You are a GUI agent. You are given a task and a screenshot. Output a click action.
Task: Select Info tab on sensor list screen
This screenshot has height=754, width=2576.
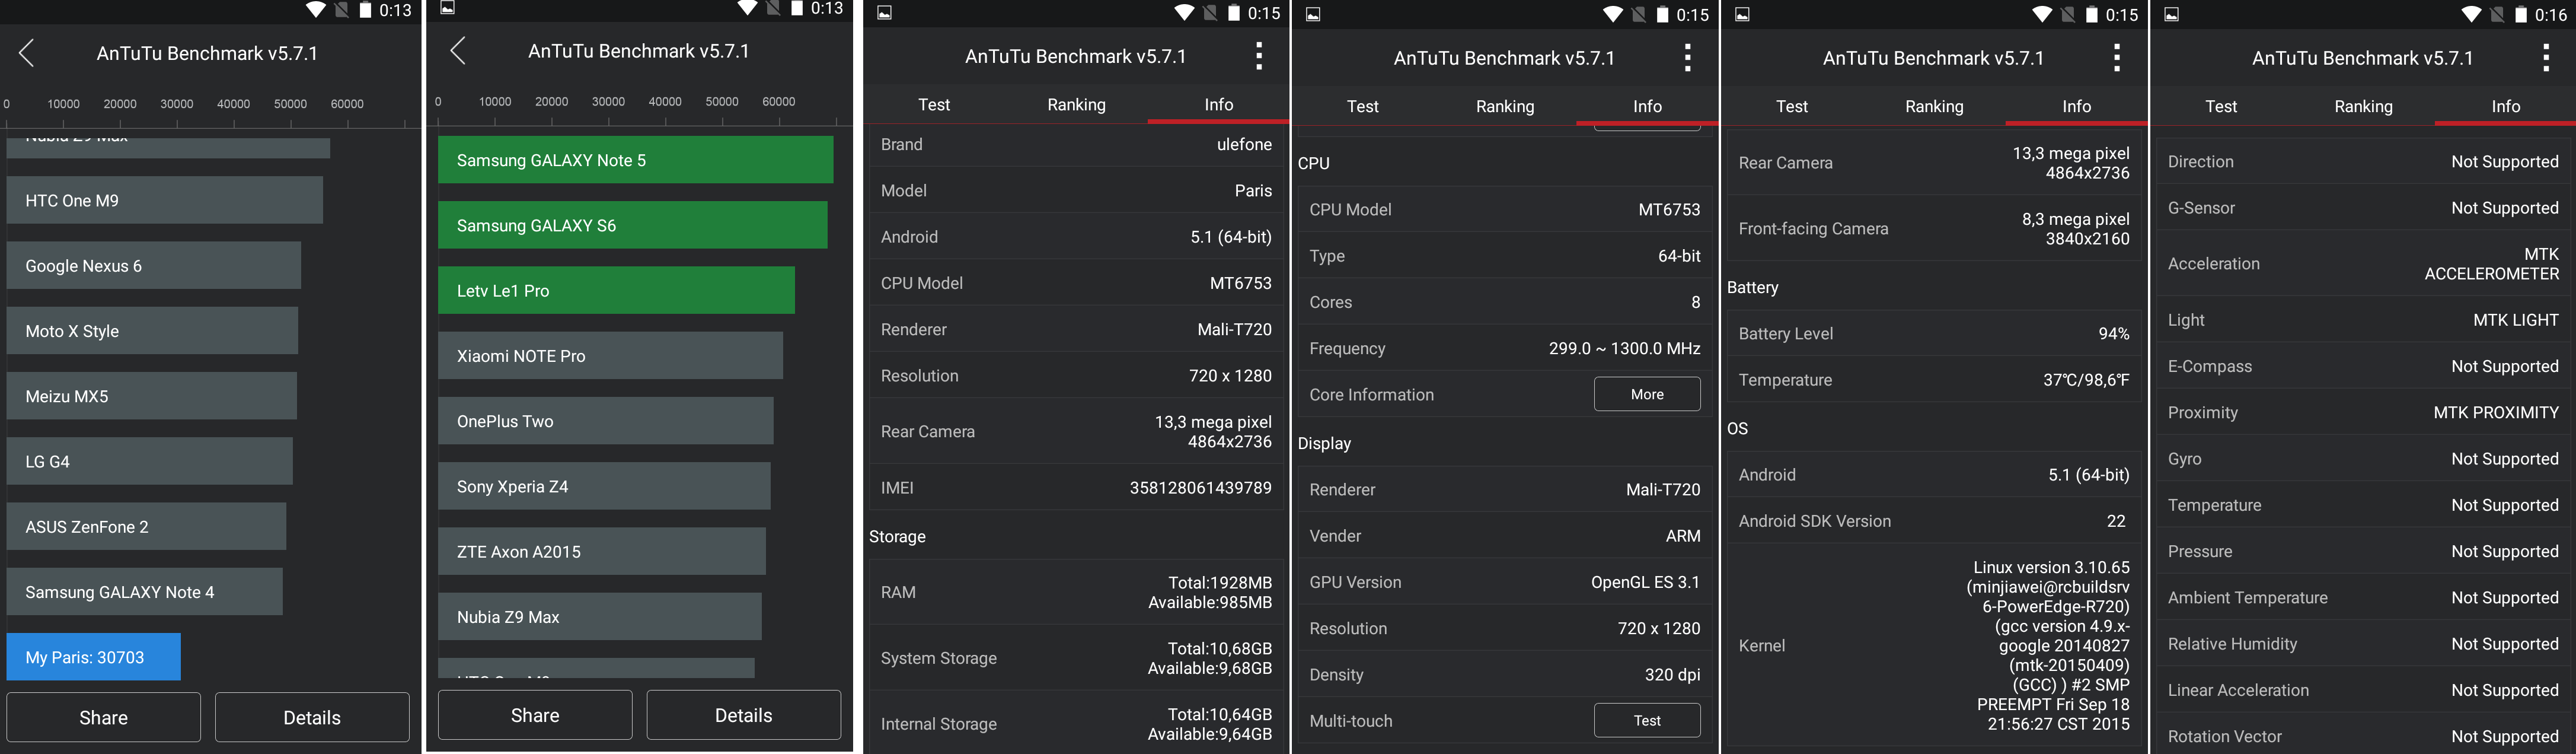[2505, 106]
